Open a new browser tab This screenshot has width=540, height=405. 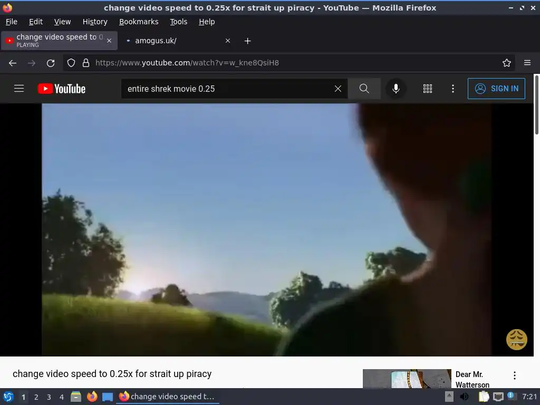tap(247, 41)
